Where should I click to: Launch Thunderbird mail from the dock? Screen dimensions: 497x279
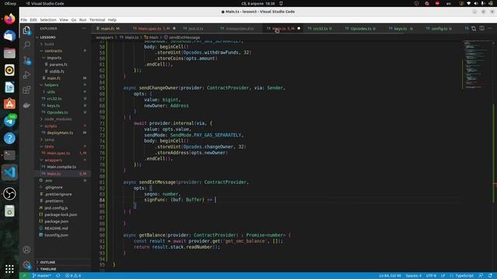(x=9, y=36)
